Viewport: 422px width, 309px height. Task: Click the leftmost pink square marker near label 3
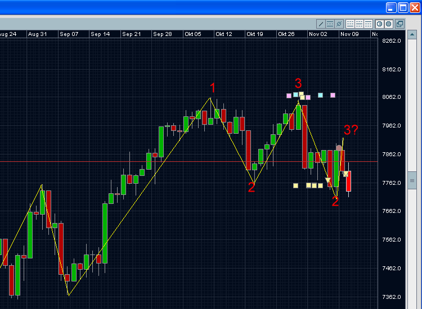pyautogui.click(x=289, y=96)
